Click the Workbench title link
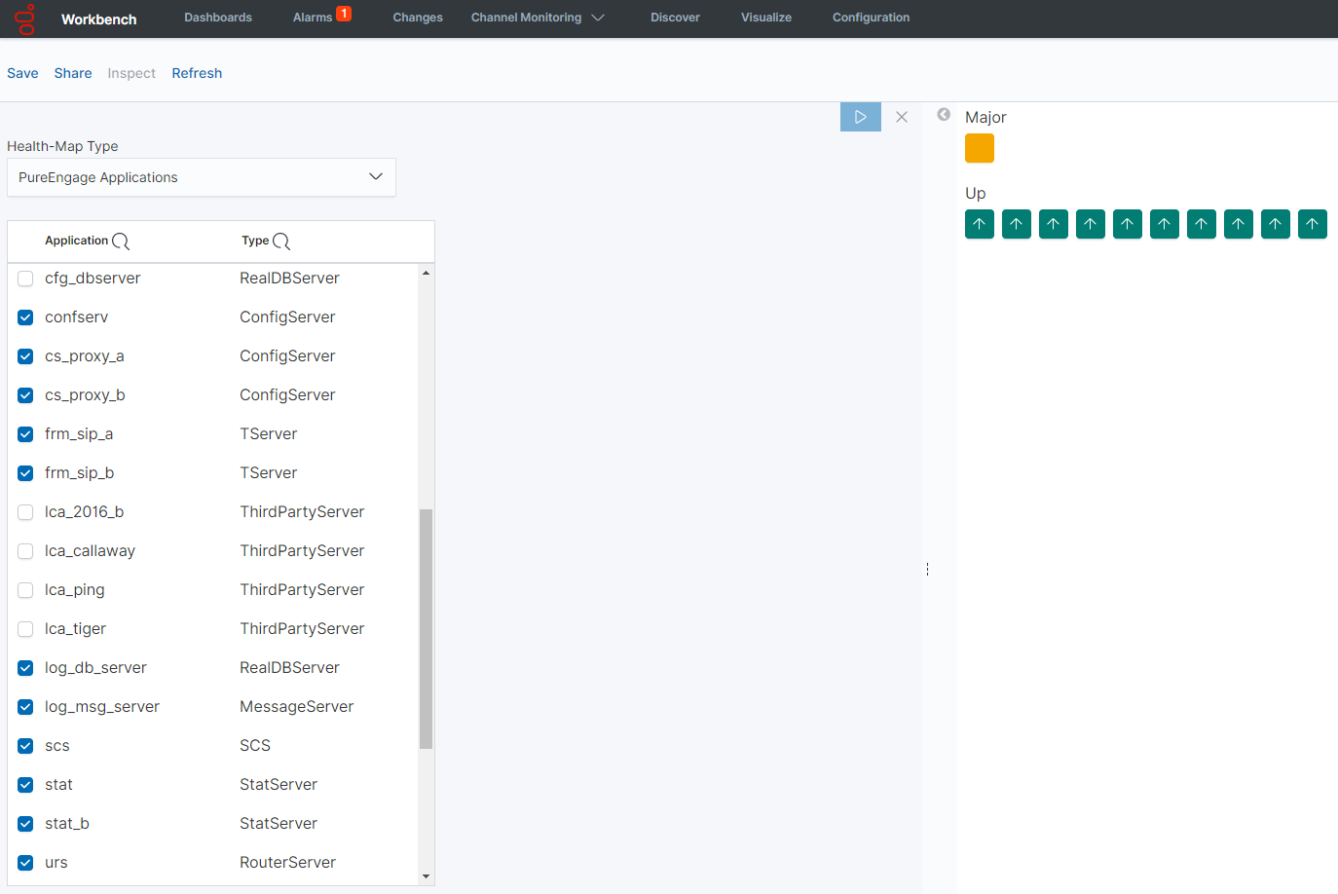The width and height of the screenshot is (1338, 894). tap(98, 19)
